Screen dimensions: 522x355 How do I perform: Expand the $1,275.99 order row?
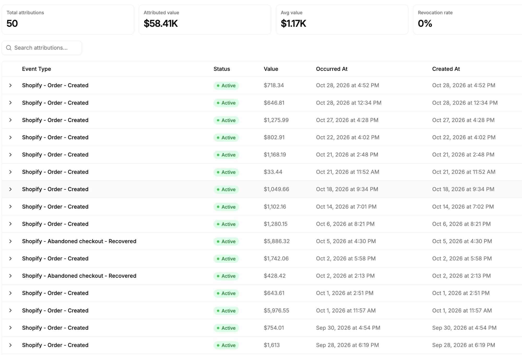tap(10, 120)
